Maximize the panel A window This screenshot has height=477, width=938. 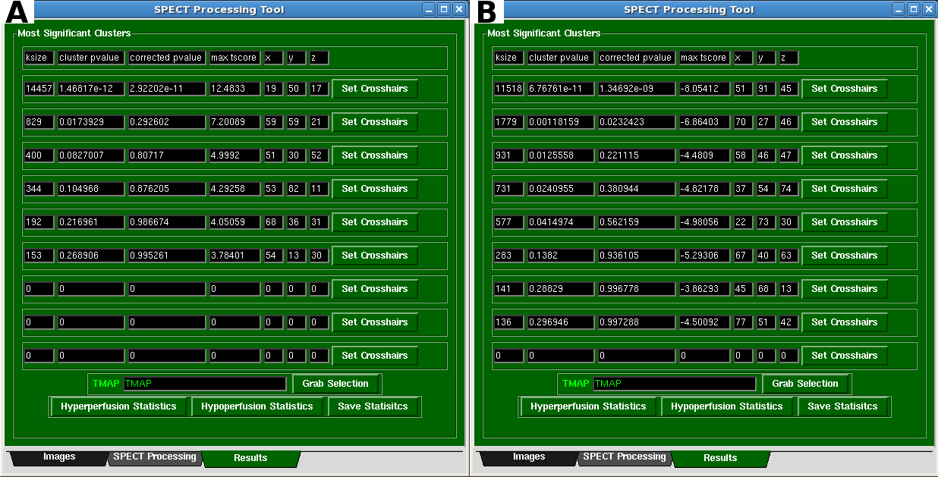[444, 9]
